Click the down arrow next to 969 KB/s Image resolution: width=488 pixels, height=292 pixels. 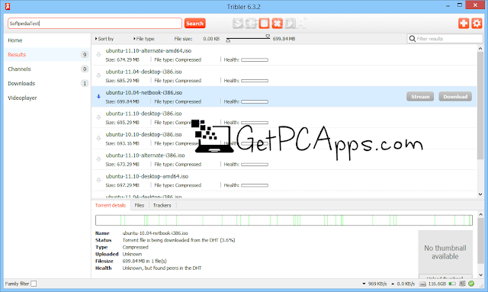(x=364, y=284)
